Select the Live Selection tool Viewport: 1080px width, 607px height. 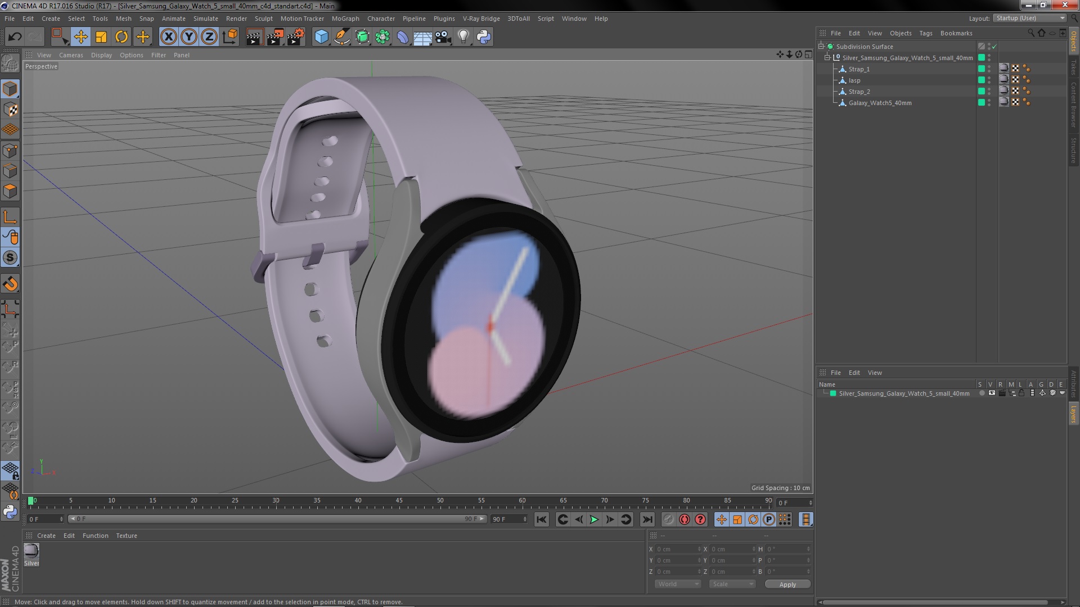tap(60, 37)
